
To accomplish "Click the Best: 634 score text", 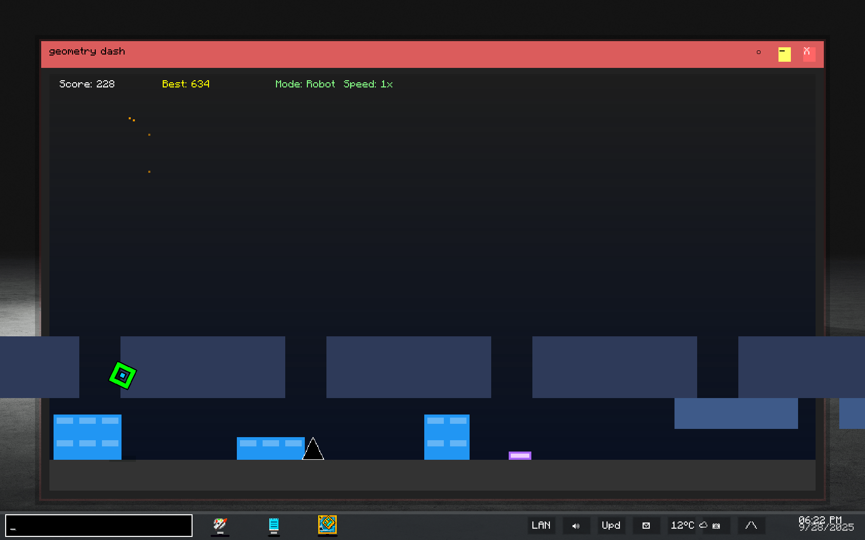I will [185, 84].
